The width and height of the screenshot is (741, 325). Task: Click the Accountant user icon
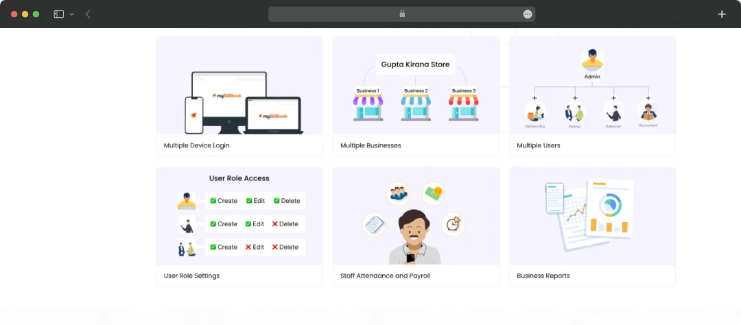point(648,112)
